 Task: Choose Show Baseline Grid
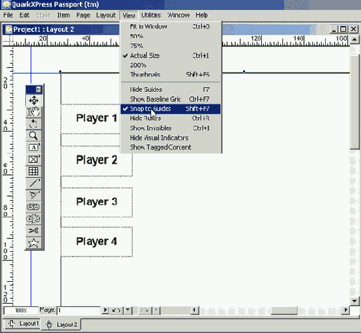point(171,99)
